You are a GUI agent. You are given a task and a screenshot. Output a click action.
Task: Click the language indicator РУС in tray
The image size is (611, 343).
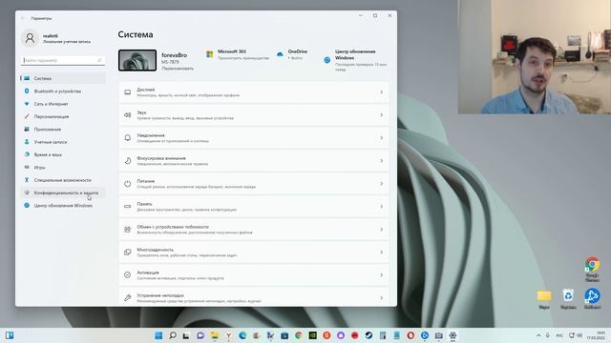559,335
